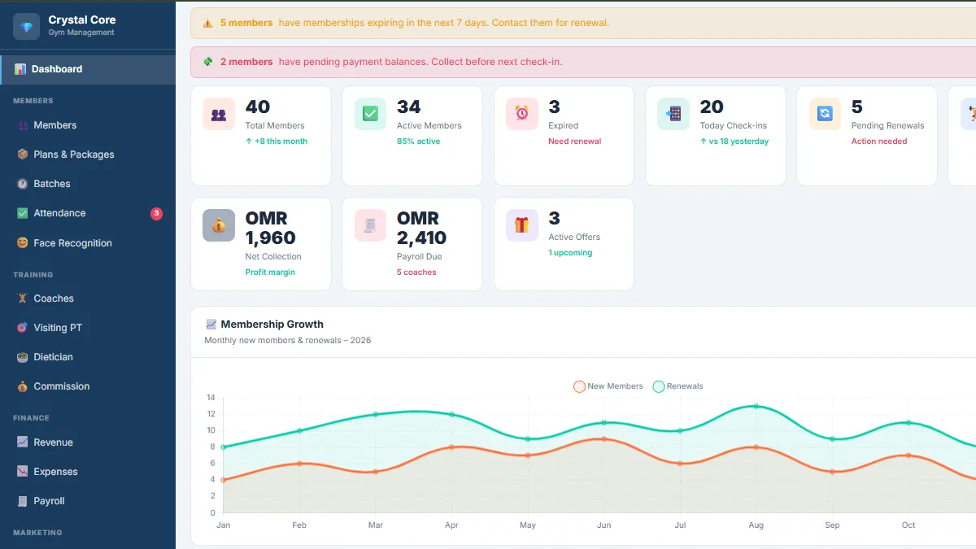Click the money icon in pending payments alert

208,62
